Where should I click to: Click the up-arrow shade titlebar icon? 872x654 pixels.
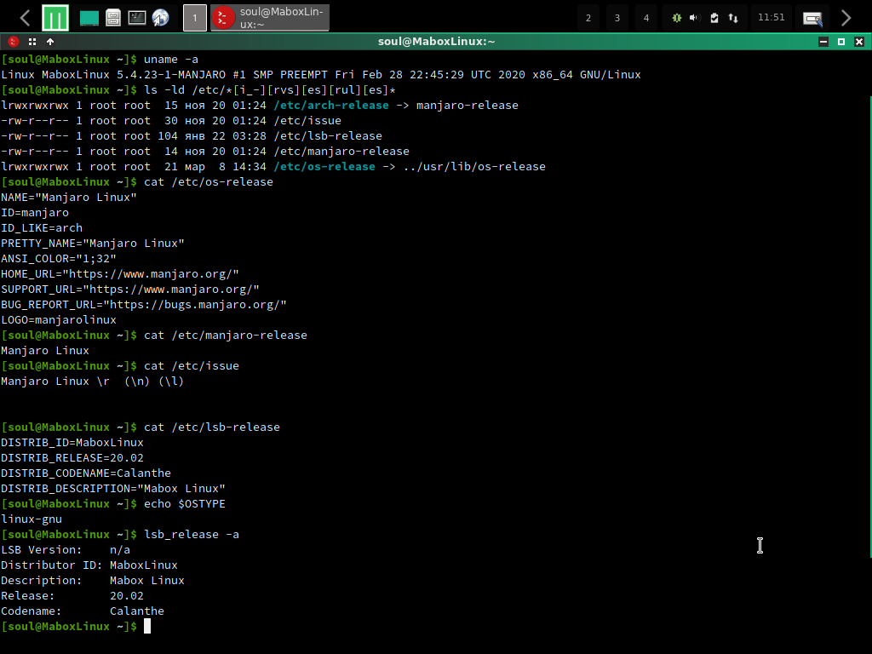(x=50, y=42)
